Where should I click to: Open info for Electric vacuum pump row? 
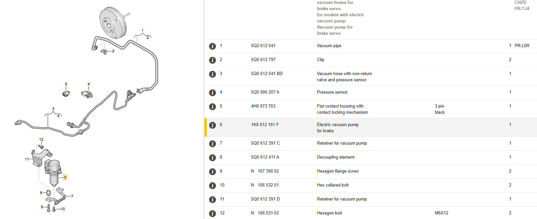(x=212, y=125)
